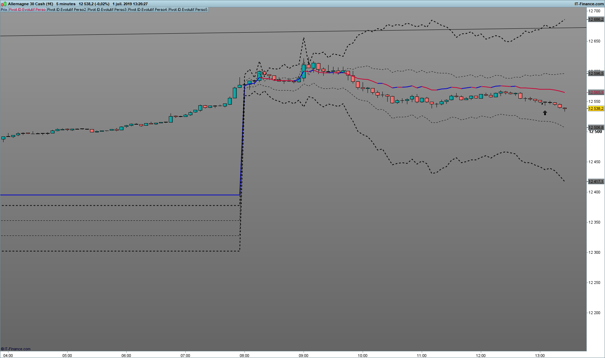The height and width of the screenshot is (358, 605).
Task: Open the Pivot ID Evolutif Perso3 tab
Action: 107,9
